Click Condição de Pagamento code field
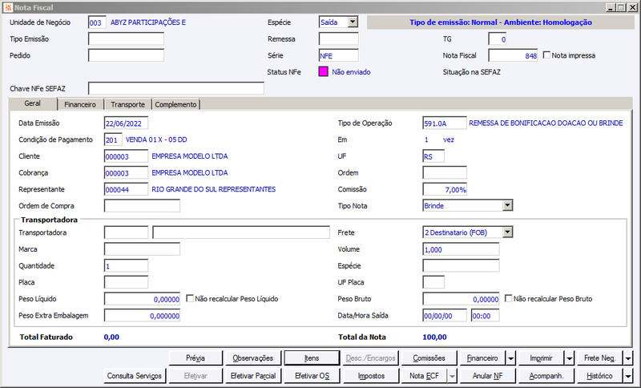Viewport: 641px width, 388px height. click(x=113, y=139)
